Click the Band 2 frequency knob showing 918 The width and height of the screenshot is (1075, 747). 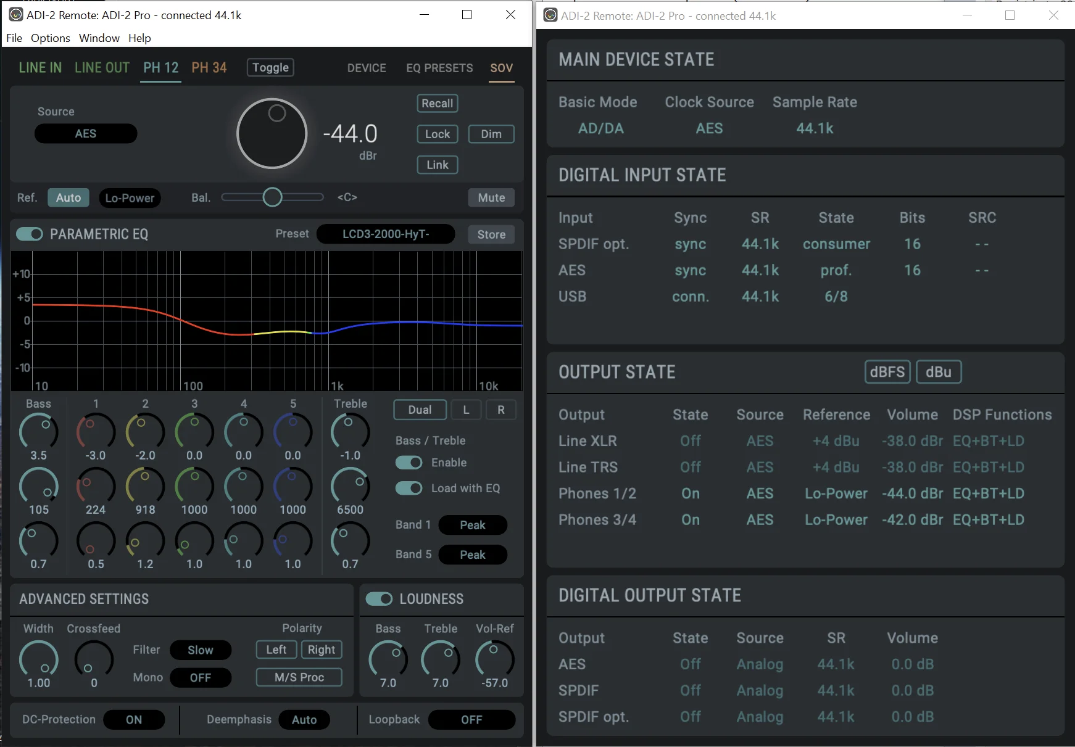click(145, 485)
